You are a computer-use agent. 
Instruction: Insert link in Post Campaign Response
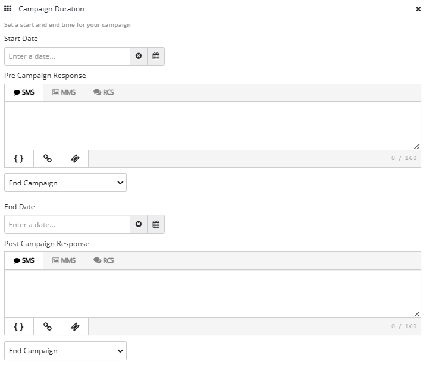tap(48, 326)
